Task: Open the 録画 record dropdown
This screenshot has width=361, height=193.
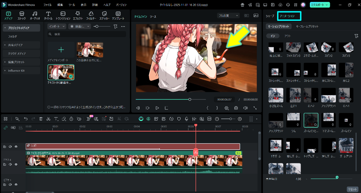Action: pos(80,27)
